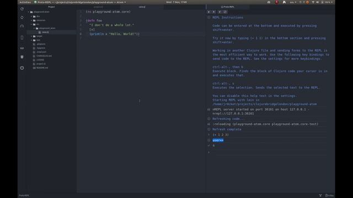Click icon beside :reloading entry

click(x=208, y=124)
